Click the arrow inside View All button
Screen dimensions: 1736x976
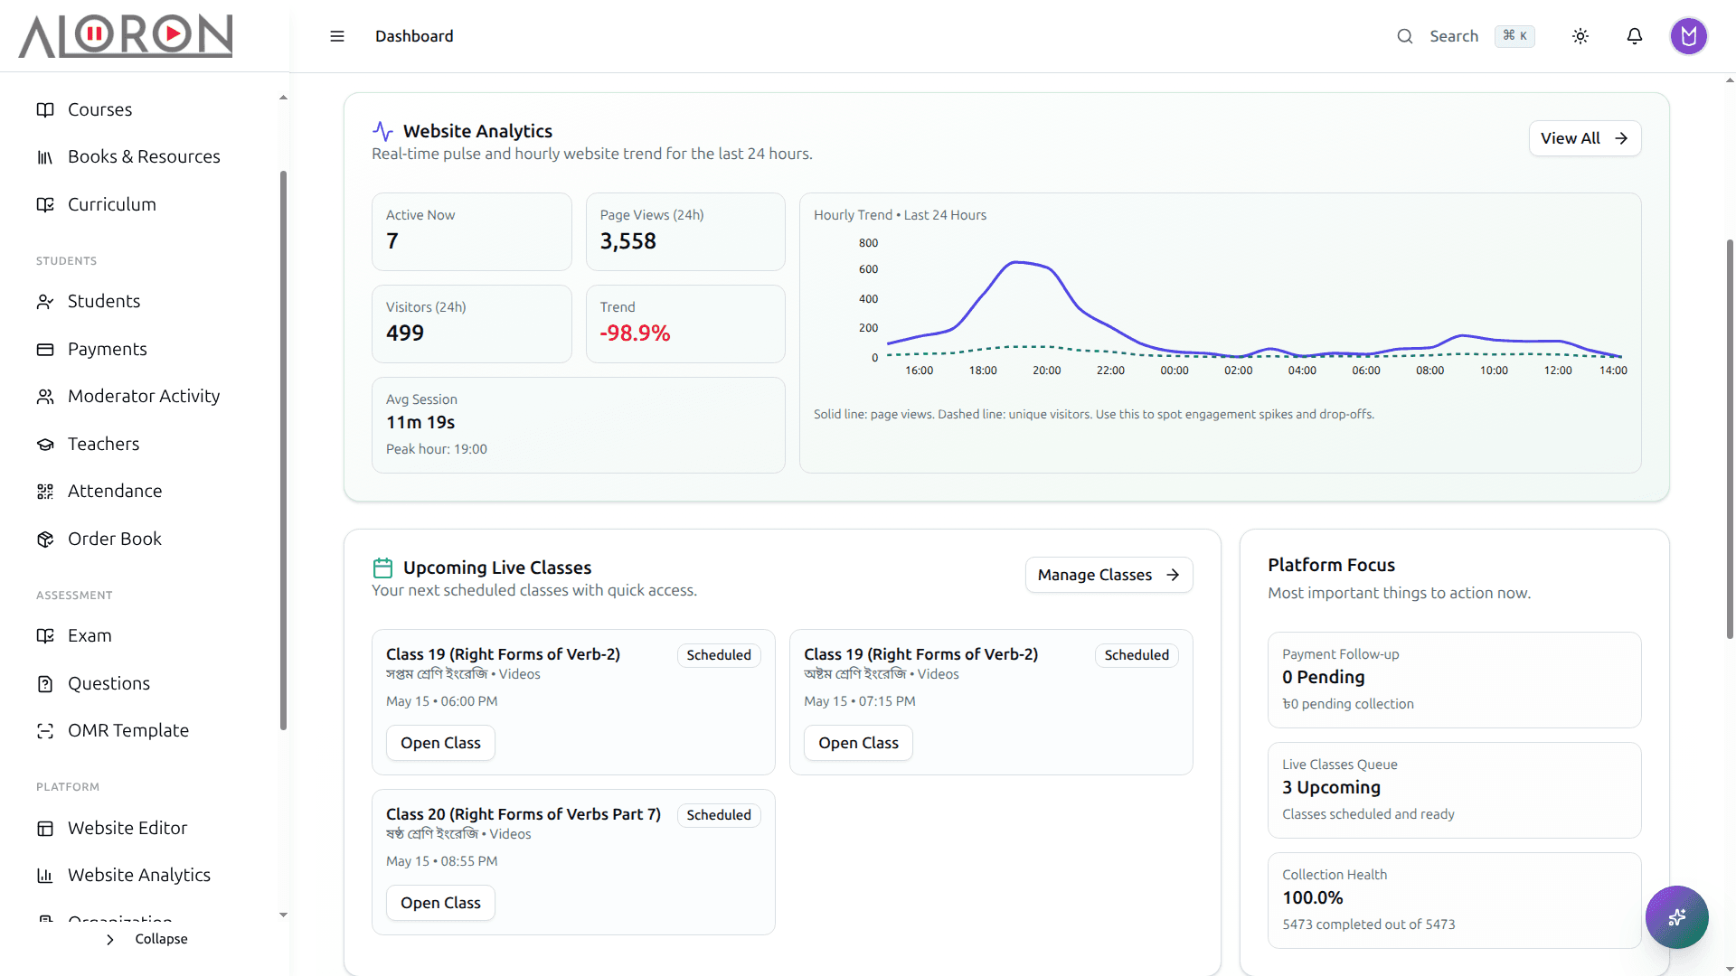tap(1621, 138)
